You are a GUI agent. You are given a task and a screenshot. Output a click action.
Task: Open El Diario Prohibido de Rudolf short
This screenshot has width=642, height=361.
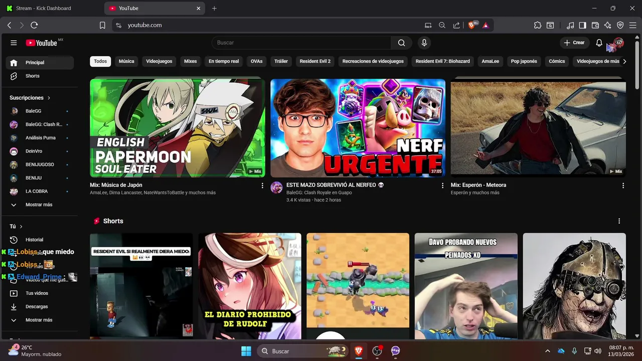tap(250, 286)
